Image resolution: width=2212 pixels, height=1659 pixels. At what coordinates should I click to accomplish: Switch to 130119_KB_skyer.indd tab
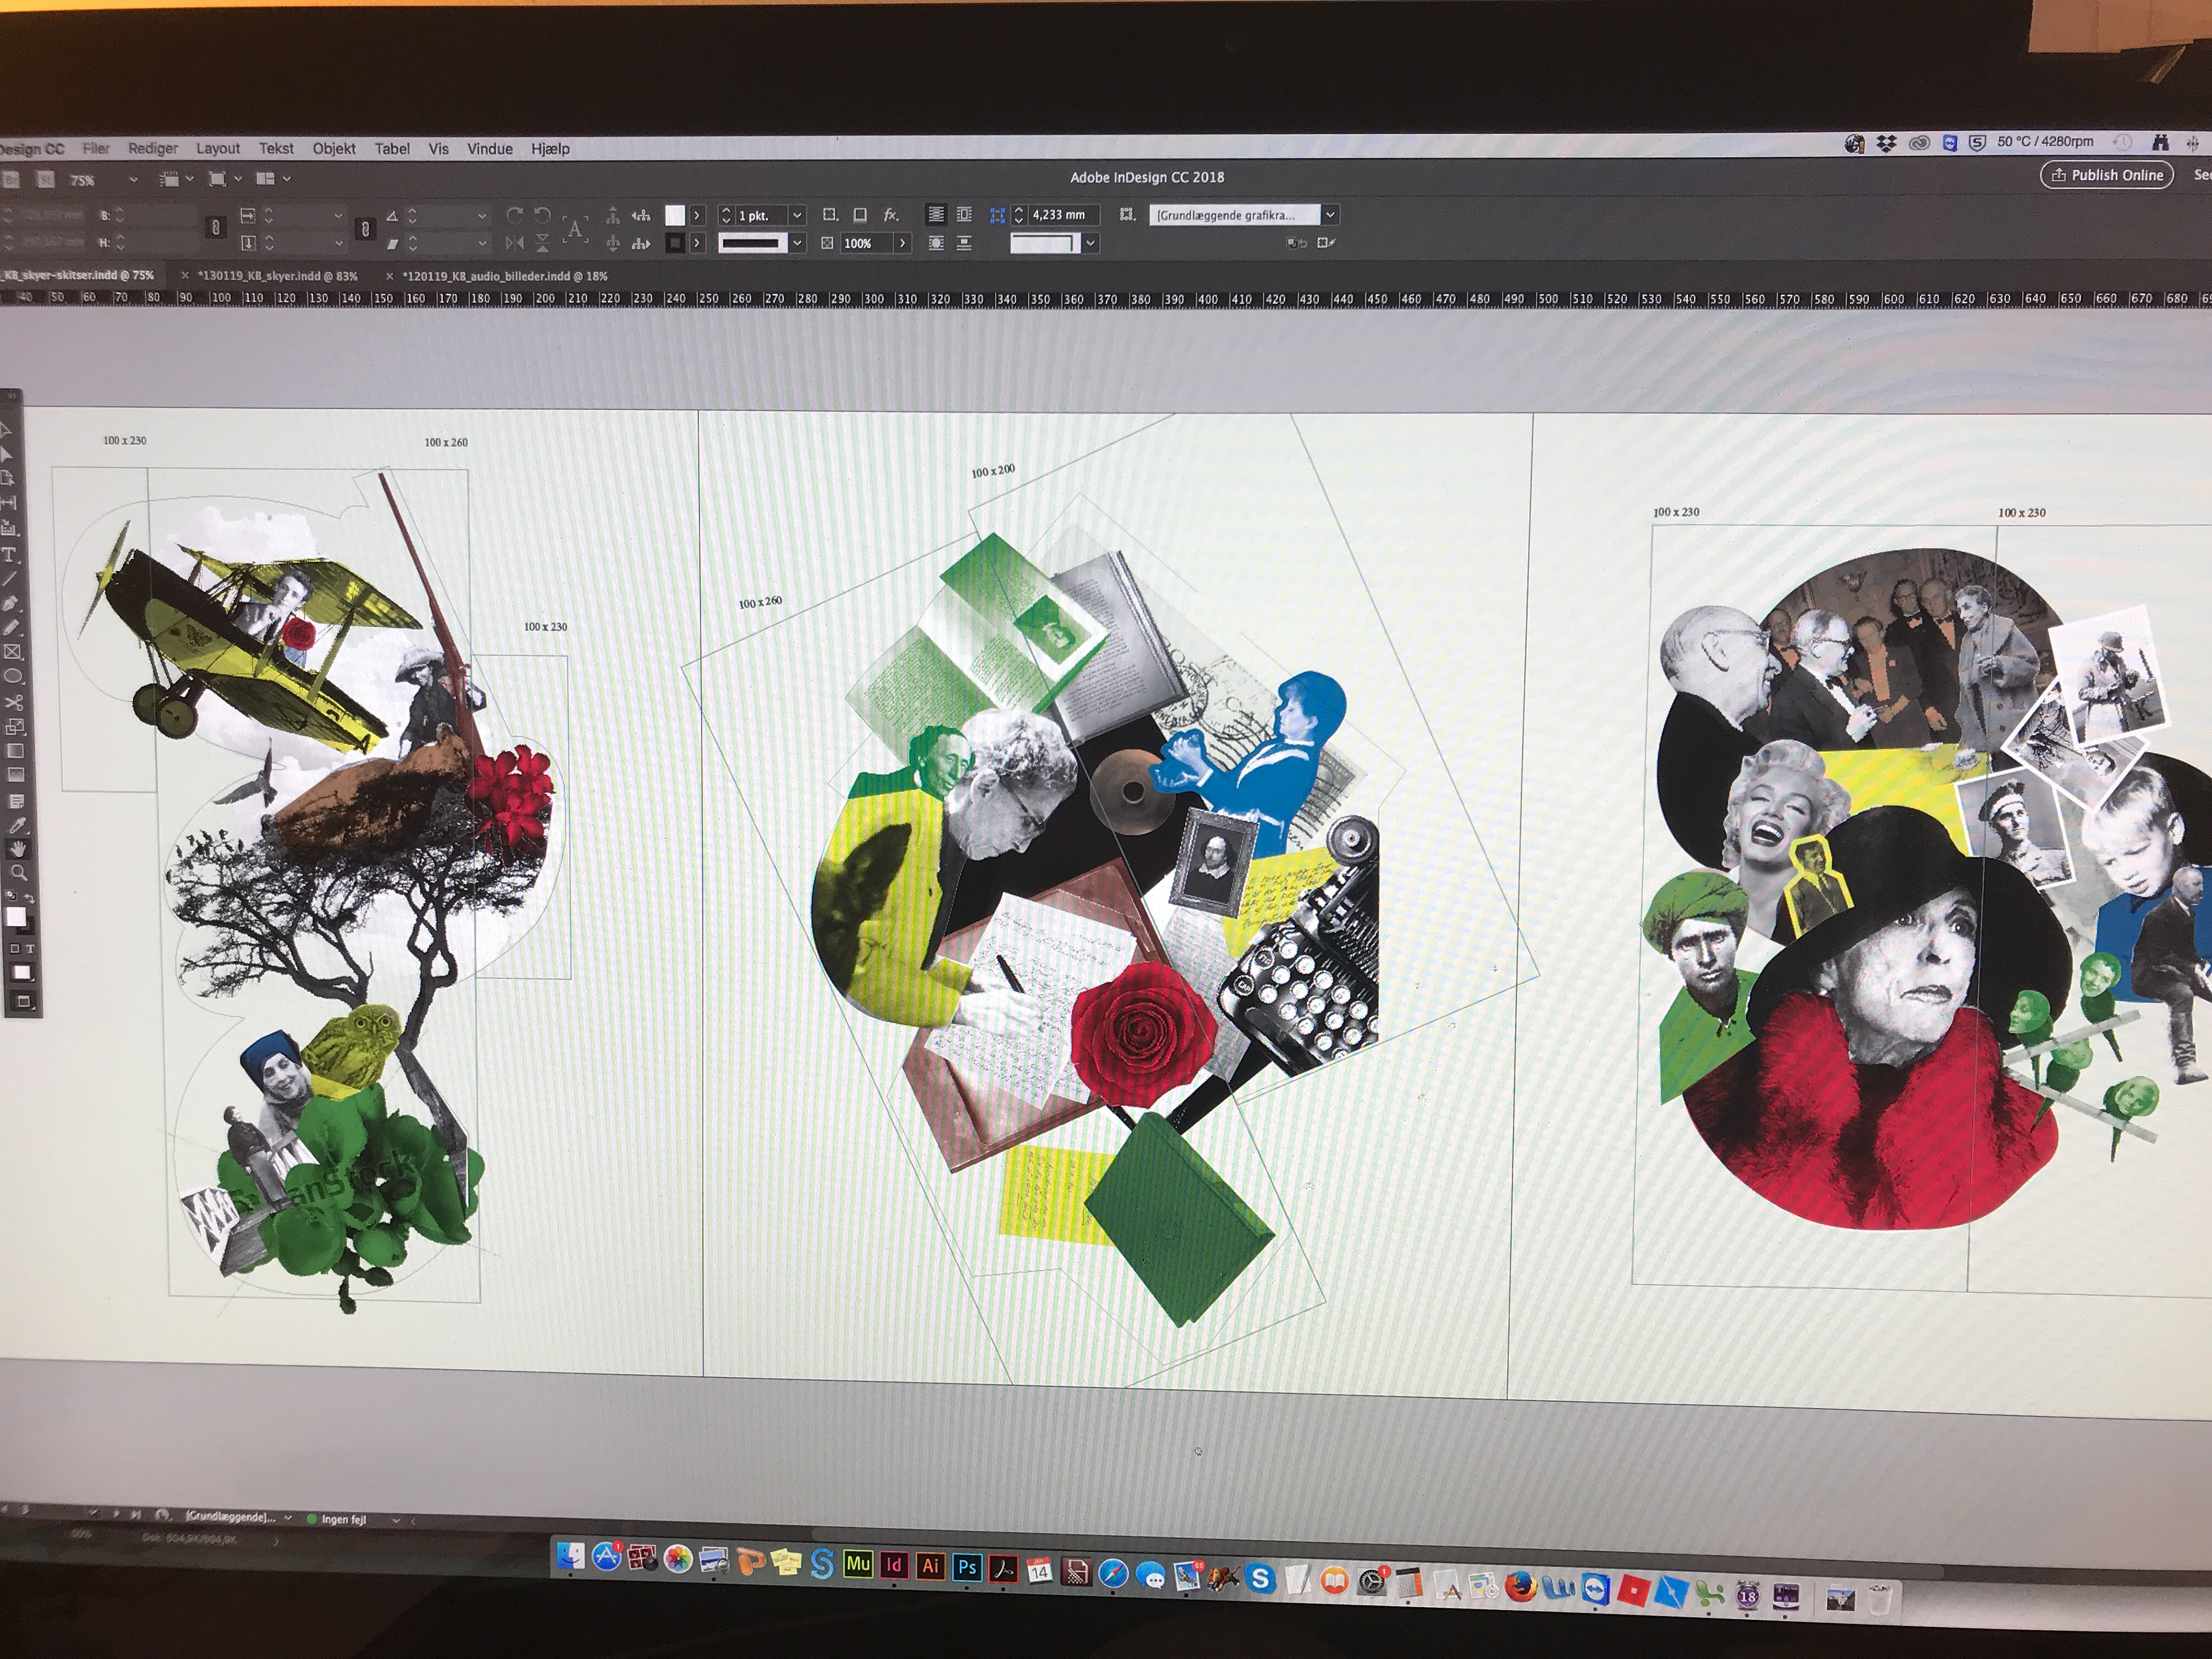277,276
